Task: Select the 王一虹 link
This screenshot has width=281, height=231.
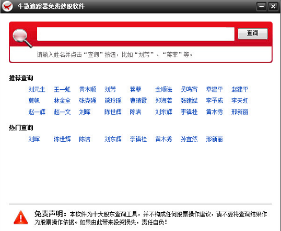Action: coord(62,89)
